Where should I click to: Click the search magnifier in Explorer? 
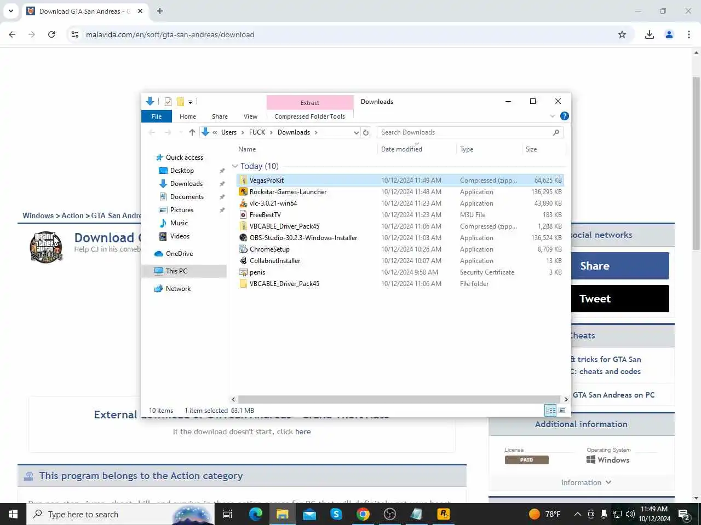point(556,132)
